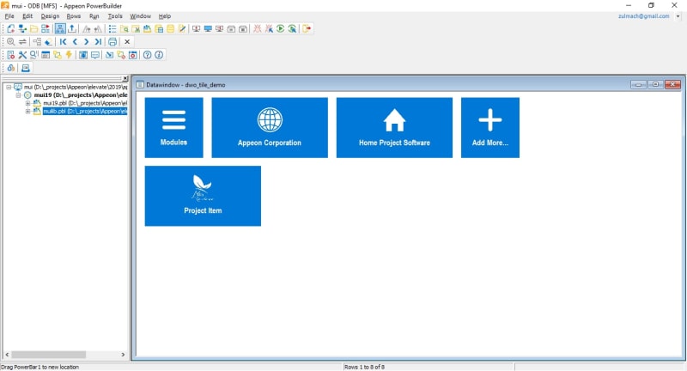Viewport: 687px width, 371px height.
Task: Maximize the Datawindow dwo_tile_demo window
Action: coord(655,84)
